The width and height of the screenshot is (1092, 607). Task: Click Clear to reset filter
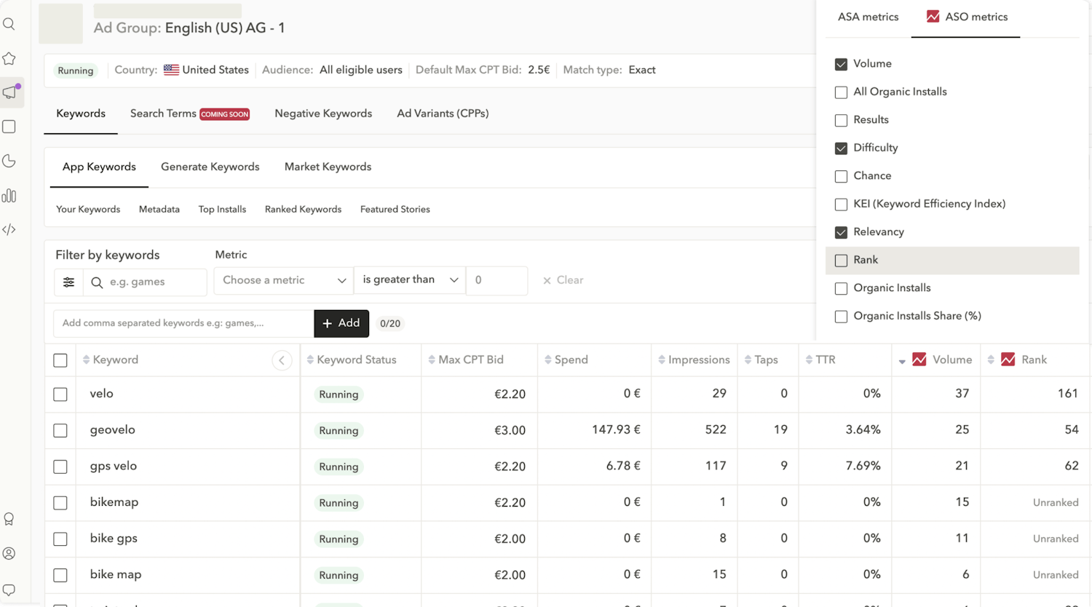click(x=563, y=280)
